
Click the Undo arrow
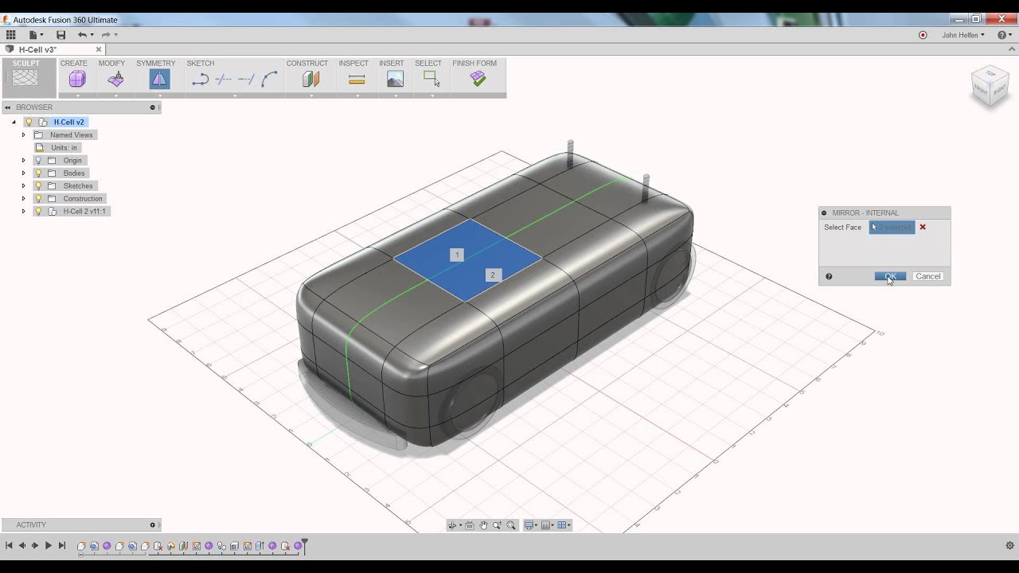tap(82, 35)
